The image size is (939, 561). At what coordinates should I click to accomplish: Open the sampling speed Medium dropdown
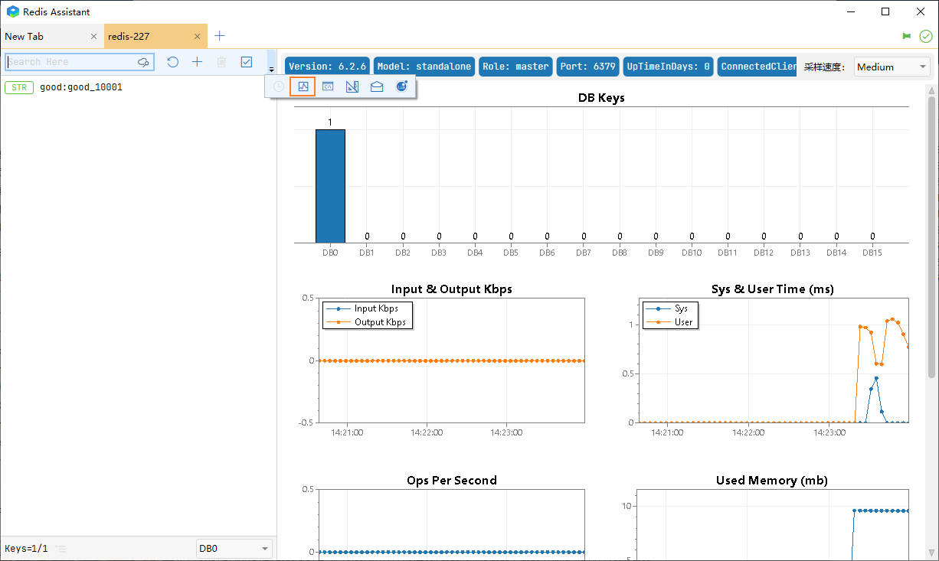pos(892,67)
